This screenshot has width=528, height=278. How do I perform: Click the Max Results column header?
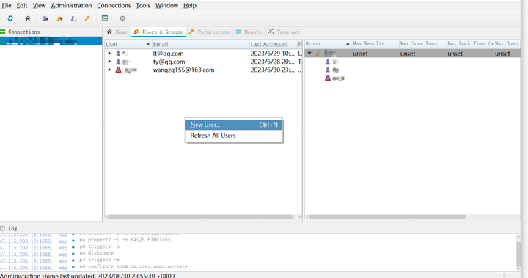click(x=375, y=44)
